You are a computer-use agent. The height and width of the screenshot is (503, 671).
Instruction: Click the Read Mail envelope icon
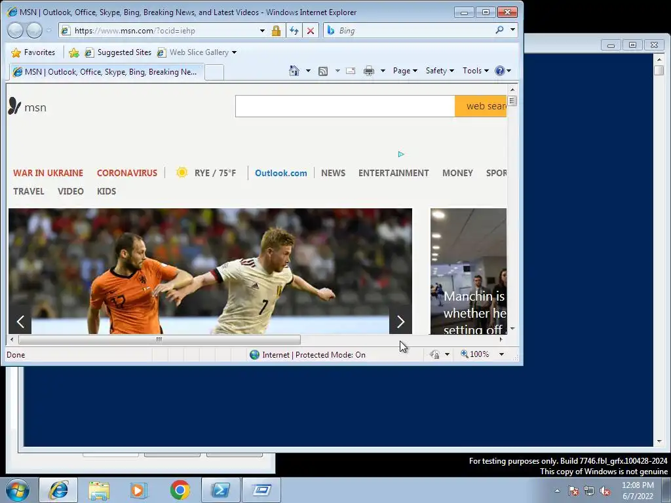(x=351, y=71)
